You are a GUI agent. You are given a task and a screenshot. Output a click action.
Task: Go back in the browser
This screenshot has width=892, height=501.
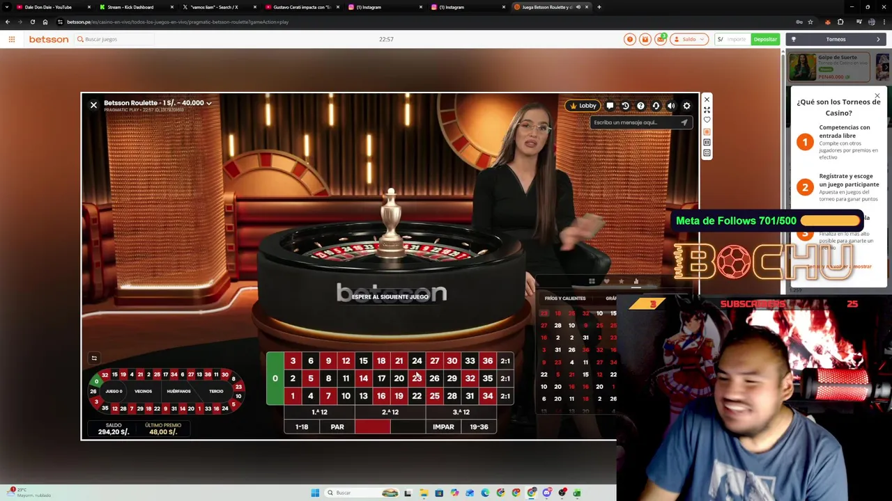(x=8, y=22)
